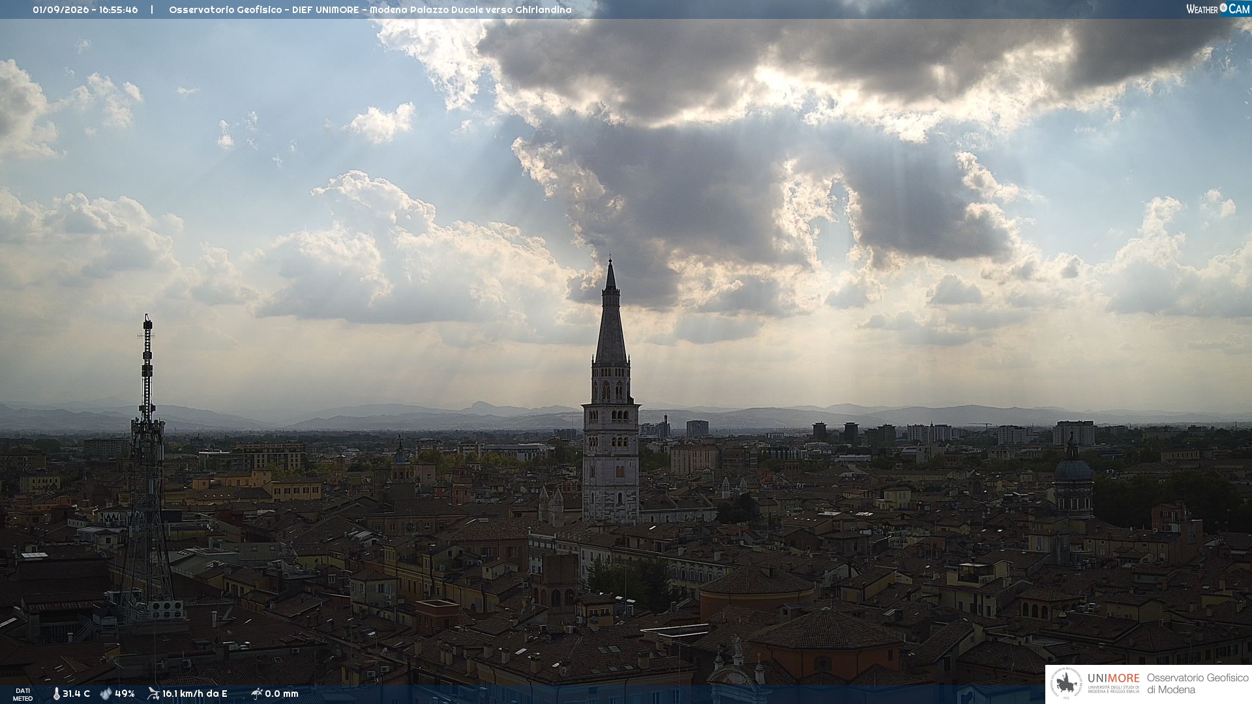Click the anemometer wind speed icon
This screenshot has height=704, width=1252.
[x=153, y=694]
